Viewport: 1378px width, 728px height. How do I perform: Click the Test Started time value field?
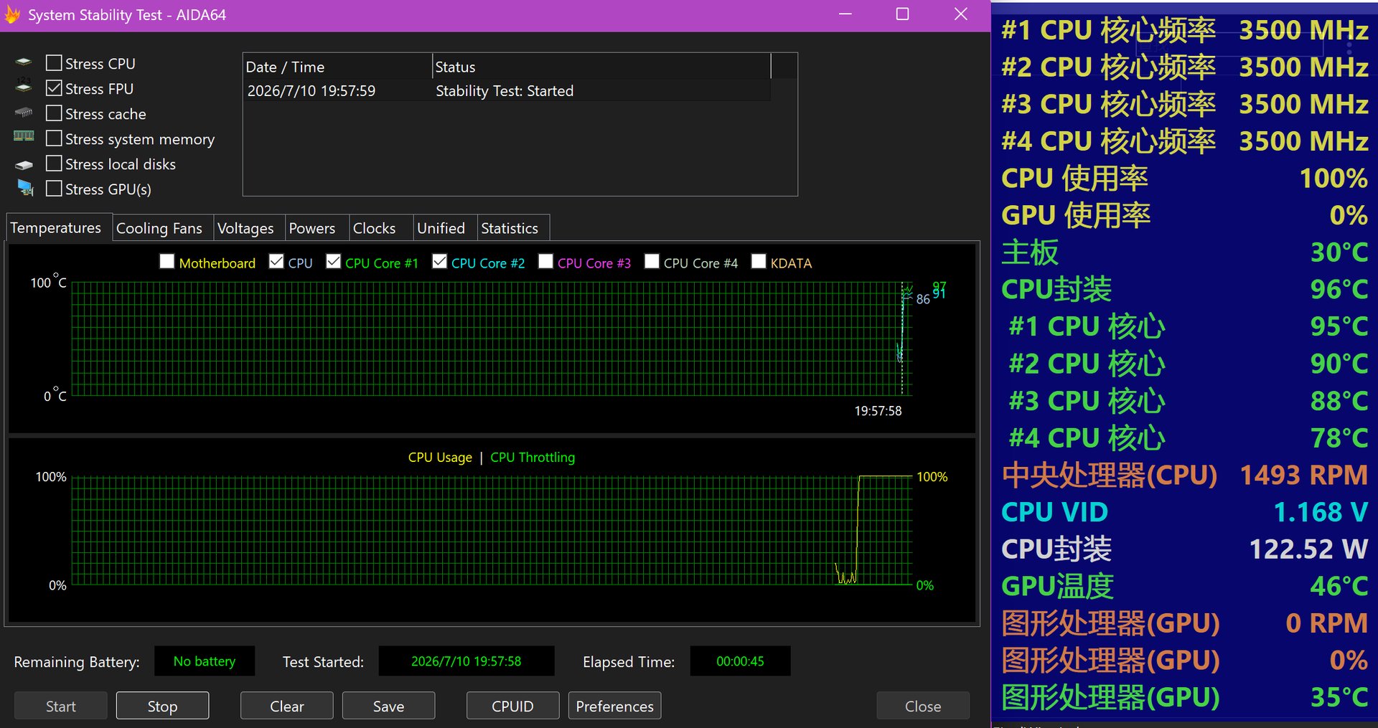tap(467, 661)
